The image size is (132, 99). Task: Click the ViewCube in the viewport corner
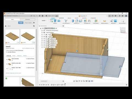123,30
